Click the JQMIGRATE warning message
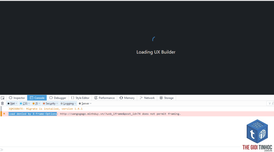The width and height of the screenshot is (274, 152). pyautogui.click(x=45, y=109)
